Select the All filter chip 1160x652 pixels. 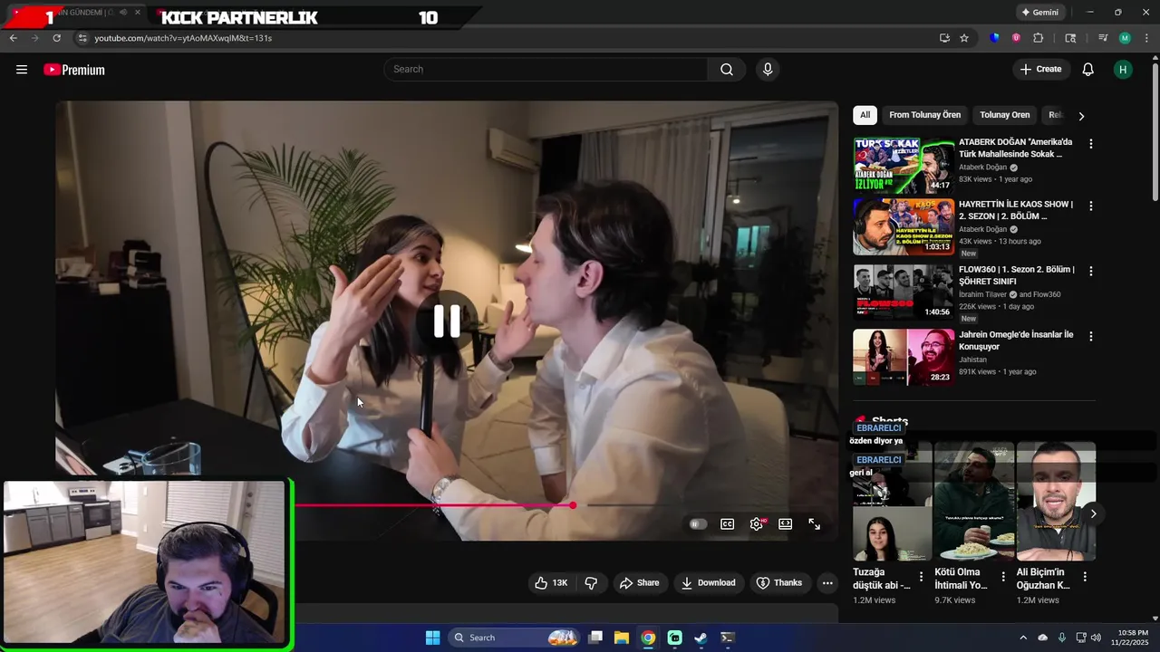click(x=865, y=115)
